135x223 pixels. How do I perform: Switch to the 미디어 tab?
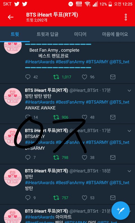tap(80, 34)
